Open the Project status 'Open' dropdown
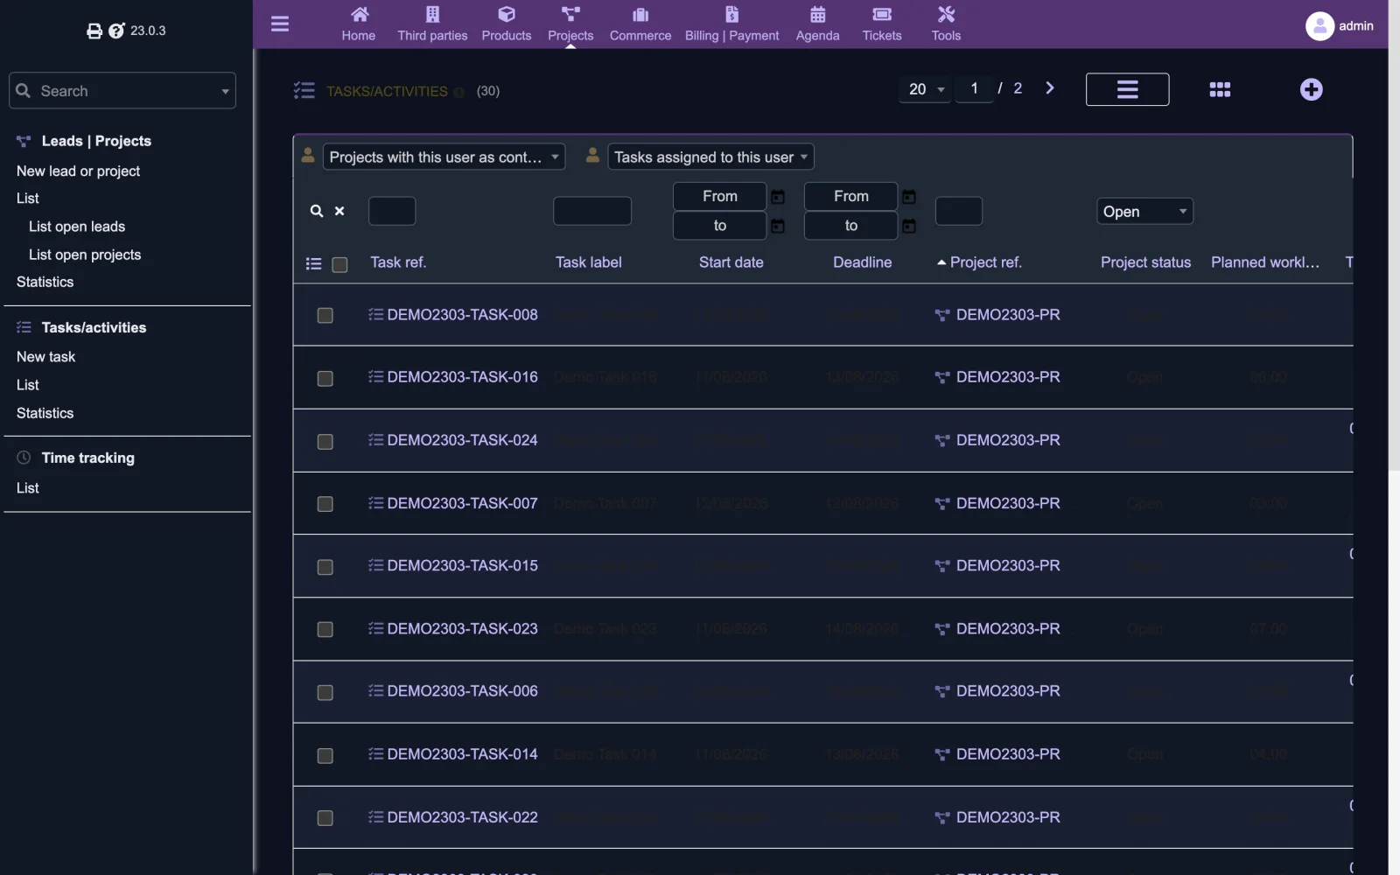The image size is (1400, 875). pyautogui.click(x=1144, y=212)
